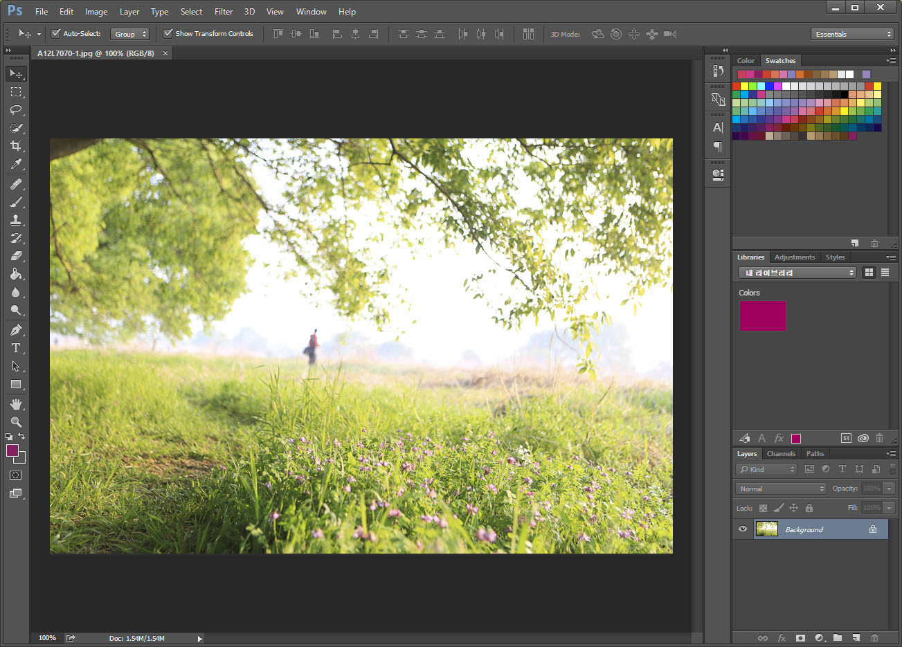Viewport: 902px width, 647px height.
Task: Select the Lasso tool
Action: 16,110
